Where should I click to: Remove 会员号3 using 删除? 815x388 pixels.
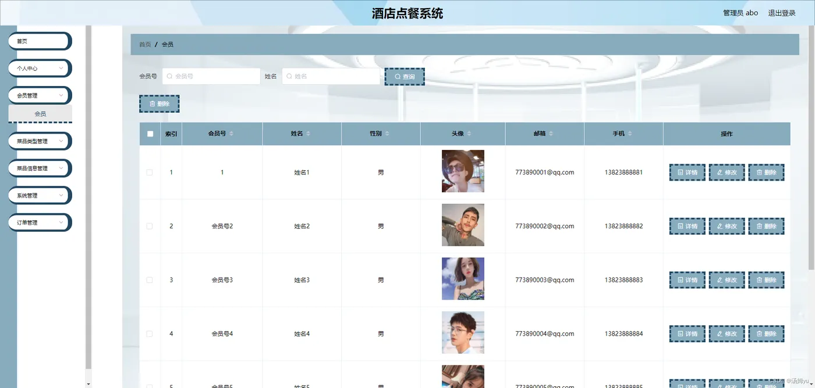[x=766, y=280]
